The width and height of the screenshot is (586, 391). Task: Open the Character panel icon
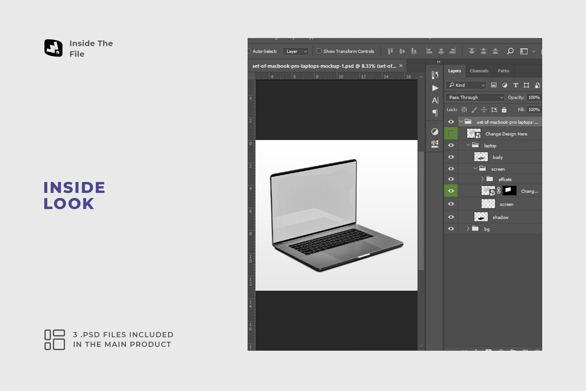[x=435, y=100]
